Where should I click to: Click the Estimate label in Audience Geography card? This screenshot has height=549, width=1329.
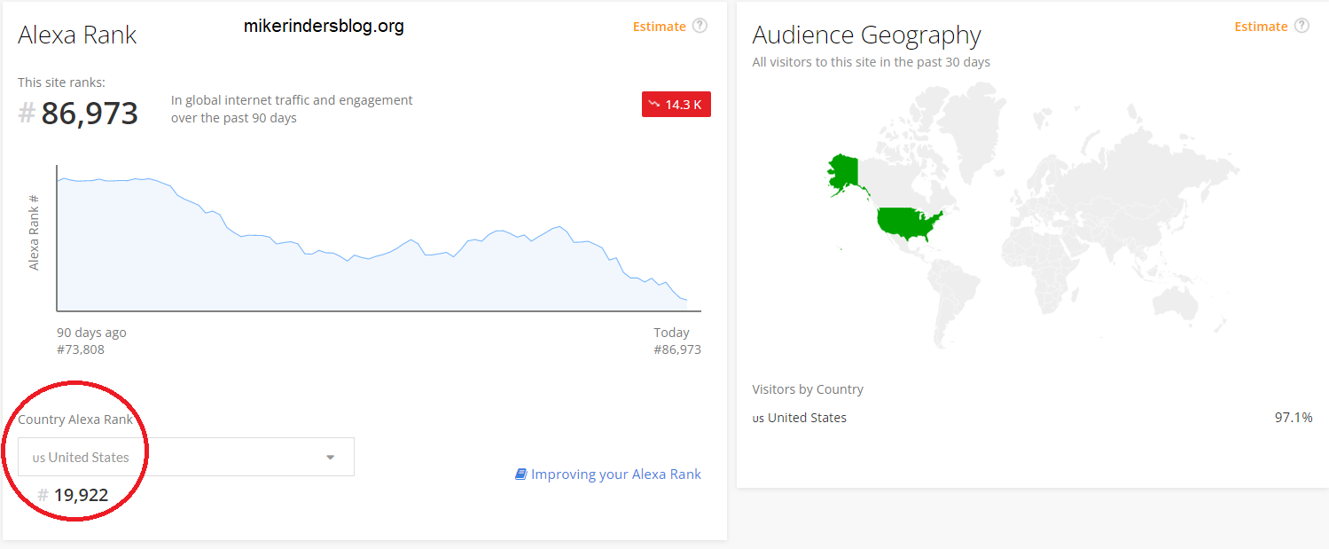1260,27
